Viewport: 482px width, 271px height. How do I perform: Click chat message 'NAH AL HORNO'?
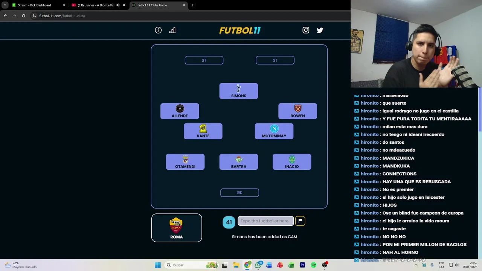click(x=400, y=253)
